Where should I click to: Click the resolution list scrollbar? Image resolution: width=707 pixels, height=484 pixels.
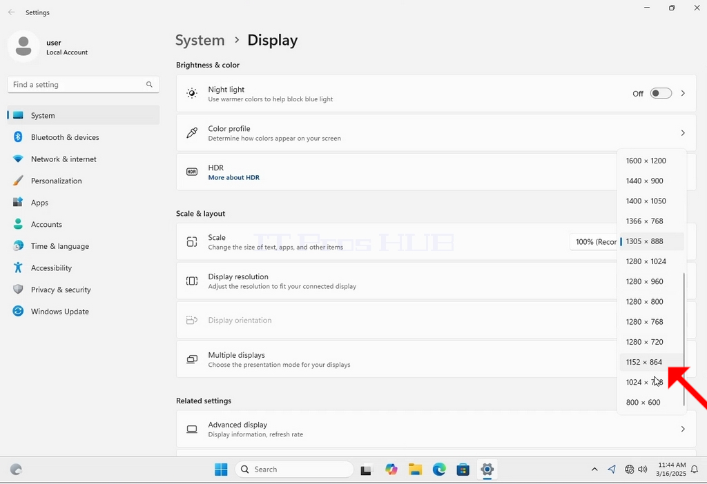[x=684, y=339]
